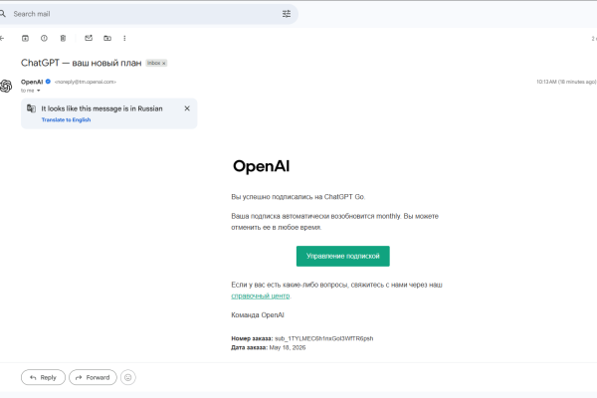Click the noreply sender email address
597x398 pixels.
click(x=86, y=82)
